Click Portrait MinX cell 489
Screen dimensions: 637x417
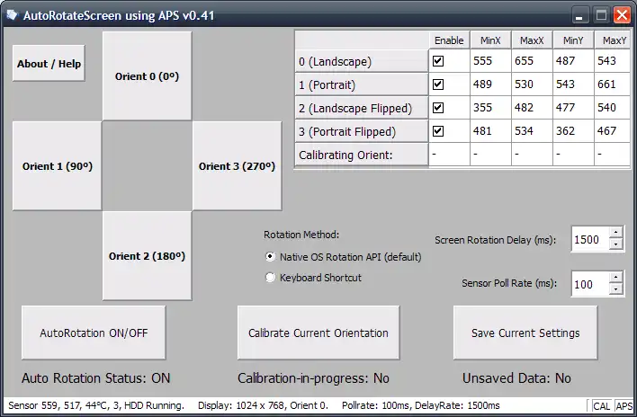click(490, 84)
